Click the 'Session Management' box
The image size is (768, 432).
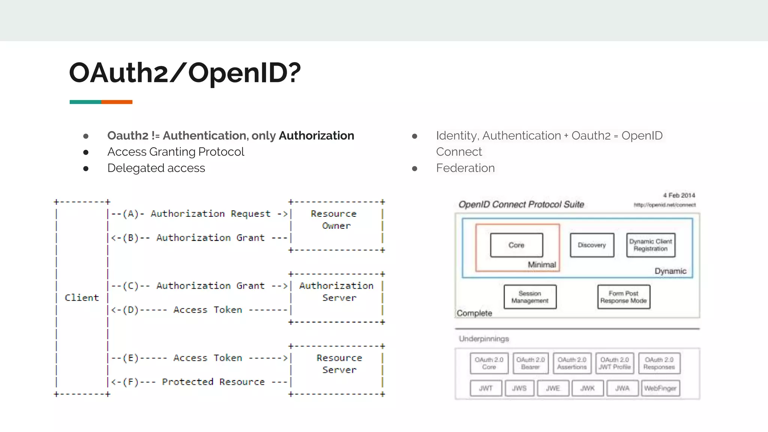pos(530,297)
